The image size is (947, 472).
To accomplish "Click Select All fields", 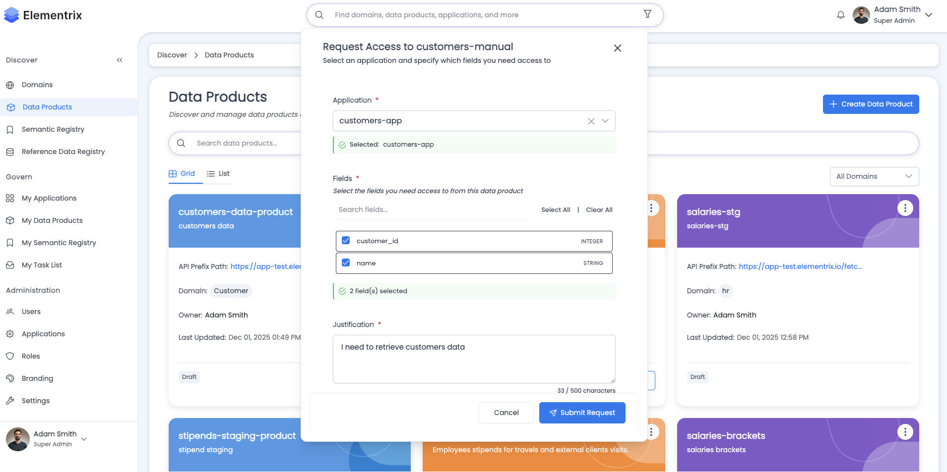I will pyautogui.click(x=556, y=210).
